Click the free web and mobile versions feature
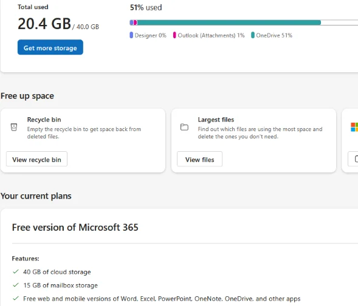The width and height of the screenshot is (358, 306). (162, 299)
